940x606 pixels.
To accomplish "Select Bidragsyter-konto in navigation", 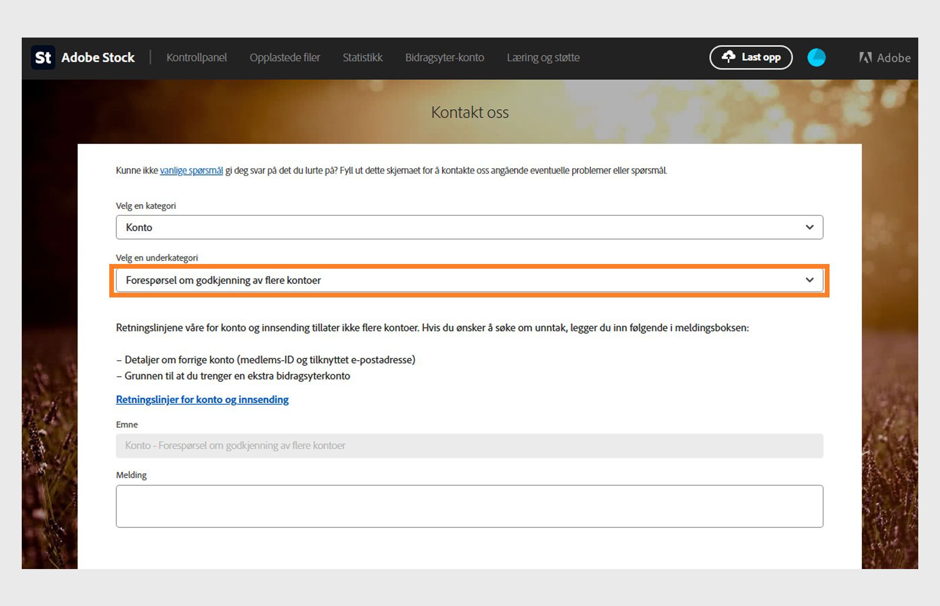I will point(445,57).
